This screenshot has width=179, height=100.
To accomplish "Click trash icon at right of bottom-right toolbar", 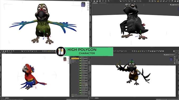I will pos(174,51).
